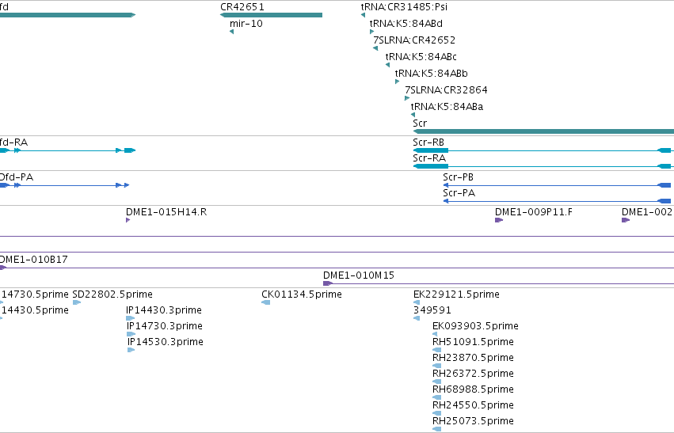The image size is (674, 433).
Task: Select tRNA:K5:84ABb feature label
Action: (x=432, y=74)
